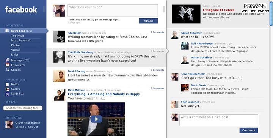Show 0 Comments on Daniel Freitag's post
Image resolution: width=273 pixels, height=138 pixels.
point(157,70)
